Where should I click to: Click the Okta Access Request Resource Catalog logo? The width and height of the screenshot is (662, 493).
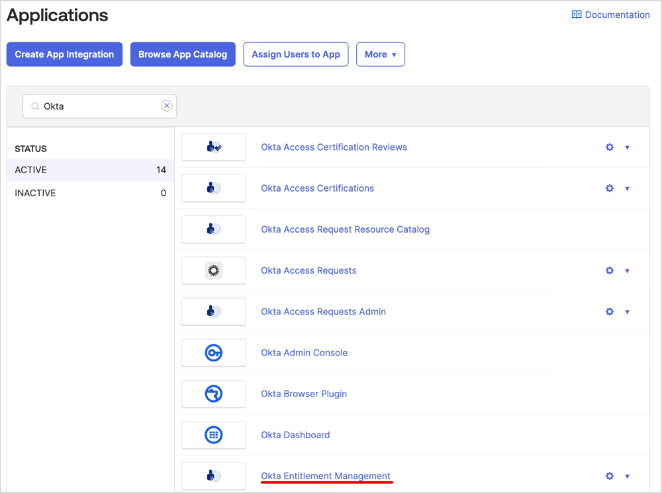pos(214,229)
